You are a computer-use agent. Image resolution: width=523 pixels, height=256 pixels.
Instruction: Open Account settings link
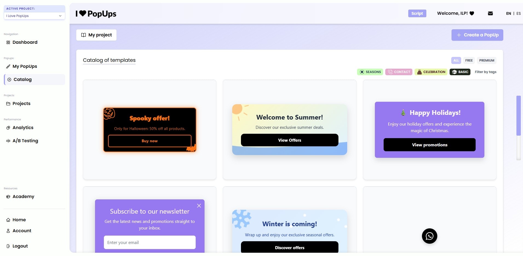(x=22, y=231)
